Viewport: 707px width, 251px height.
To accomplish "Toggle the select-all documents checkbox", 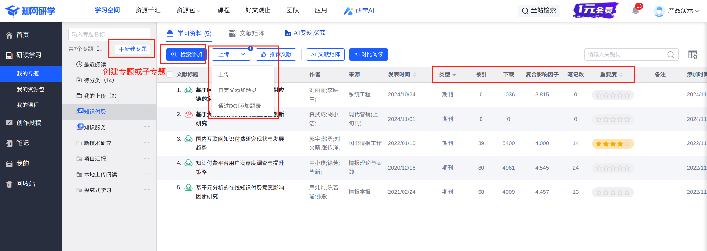I will (169, 75).
